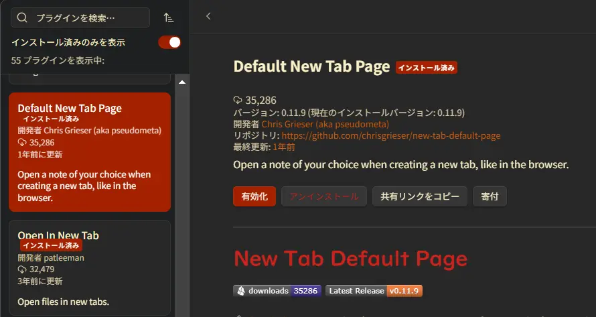Open Chris Grieser developer link in details
Viewport: 596px width, 317px height.
coord(325,124)
